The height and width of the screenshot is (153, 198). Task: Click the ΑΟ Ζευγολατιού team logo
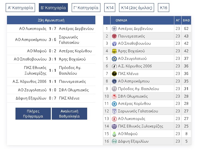[114, 59]
